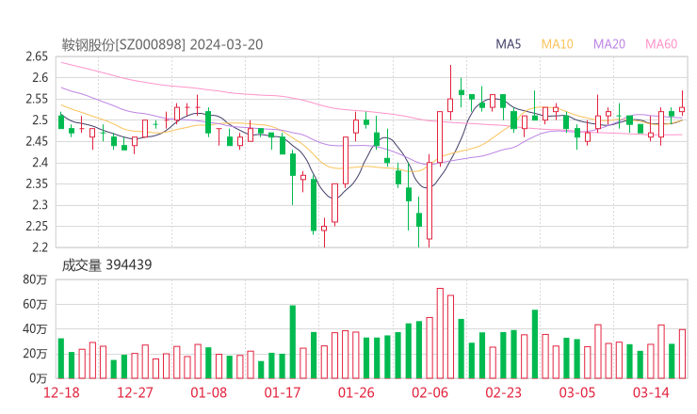The image size is (697, 414).
Task: Click the 12-18 date axis label
Action: (x=61, y=392)
